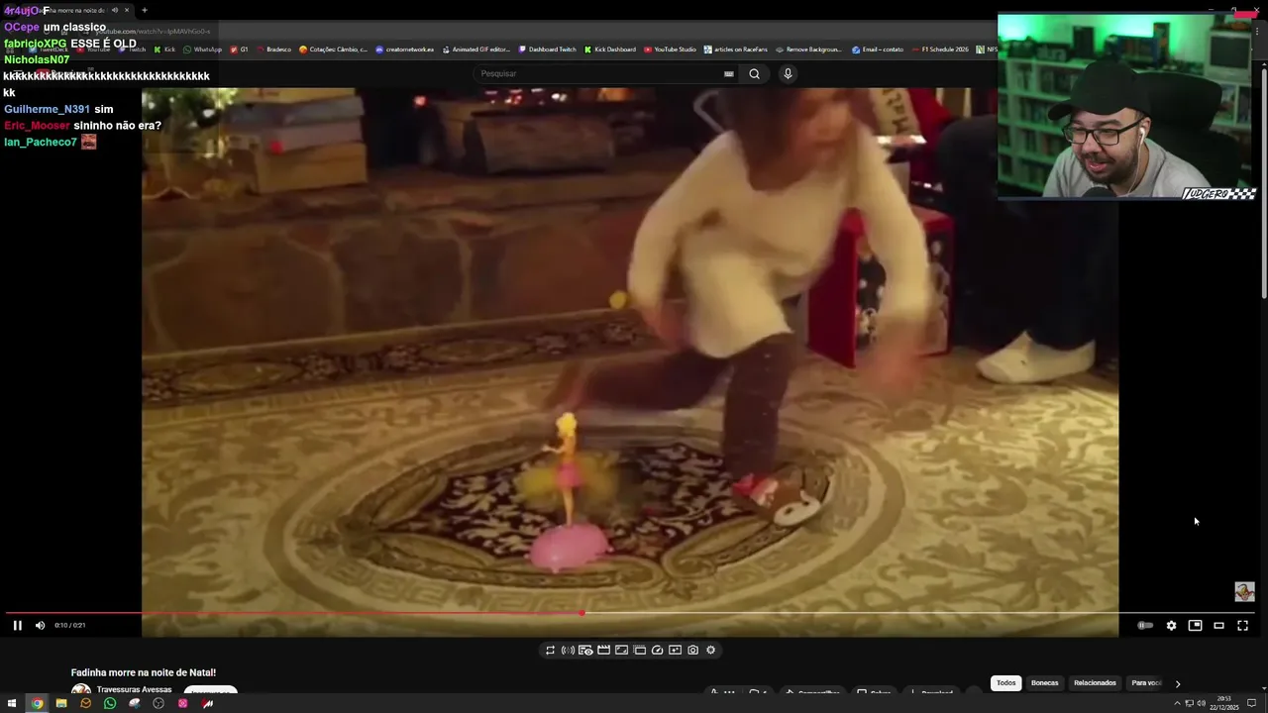Viewport: 1268px width, 713px height.
Task: Click the clapperboard icon in the extension toolbar
Action: (x=603, y=650)
